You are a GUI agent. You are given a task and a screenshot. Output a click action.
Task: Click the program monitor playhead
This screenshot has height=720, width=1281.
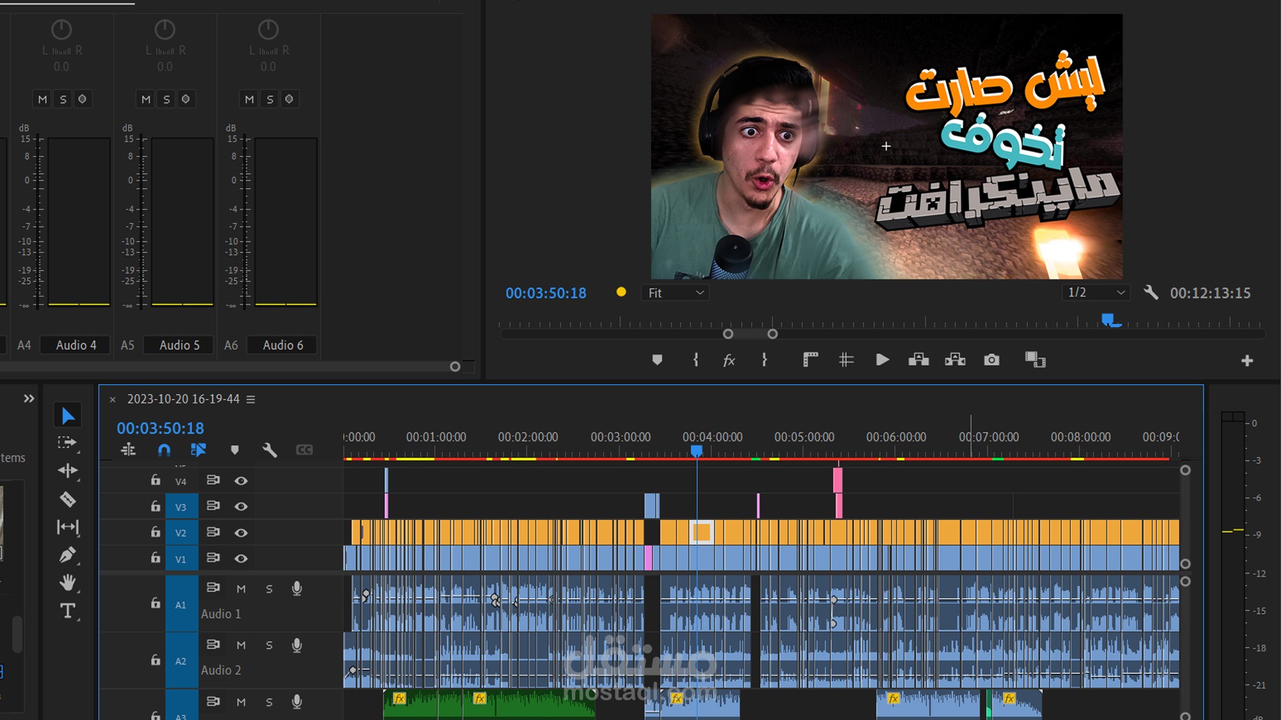click(x=1108, y=320)
